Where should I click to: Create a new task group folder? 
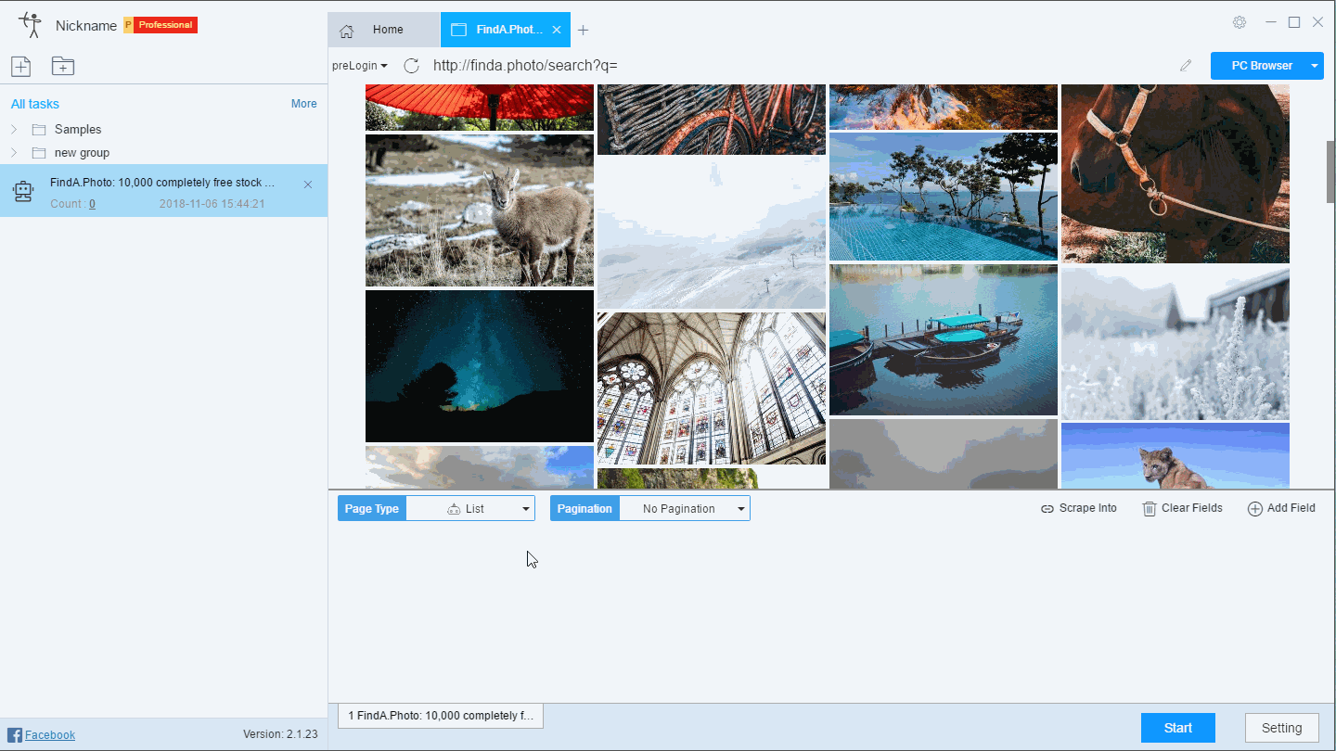tap(62, 66)
